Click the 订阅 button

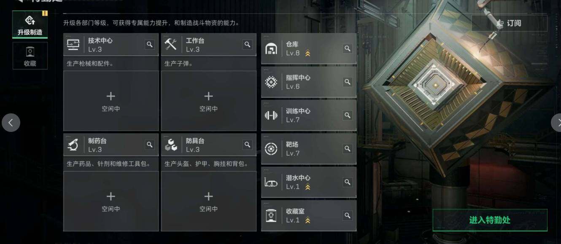pos(509,23)
